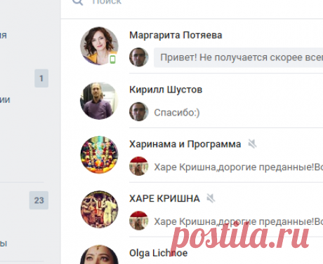Open chat with Кирилл Шустов

(166, 90)
